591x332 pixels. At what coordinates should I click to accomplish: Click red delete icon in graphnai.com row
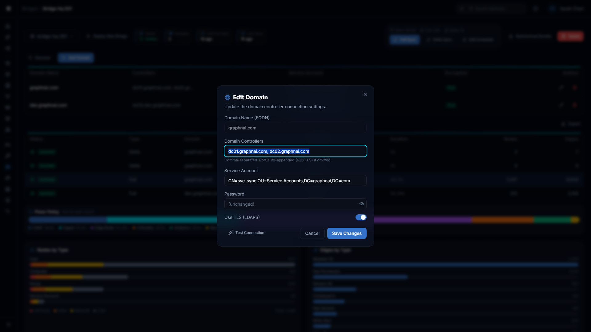(574, 88)
